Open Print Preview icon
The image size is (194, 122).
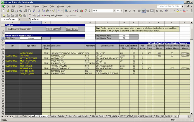point(30,11)
